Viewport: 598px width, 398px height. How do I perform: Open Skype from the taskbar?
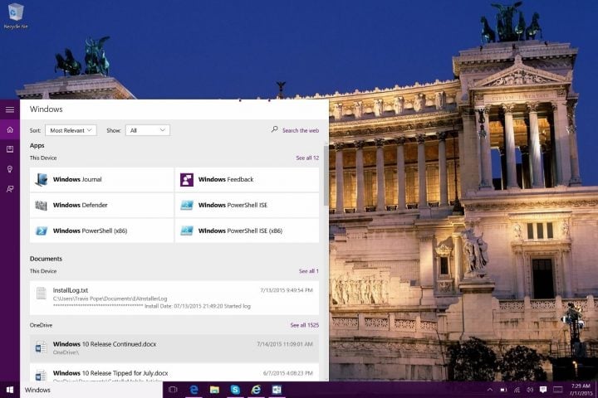point(235,390)
